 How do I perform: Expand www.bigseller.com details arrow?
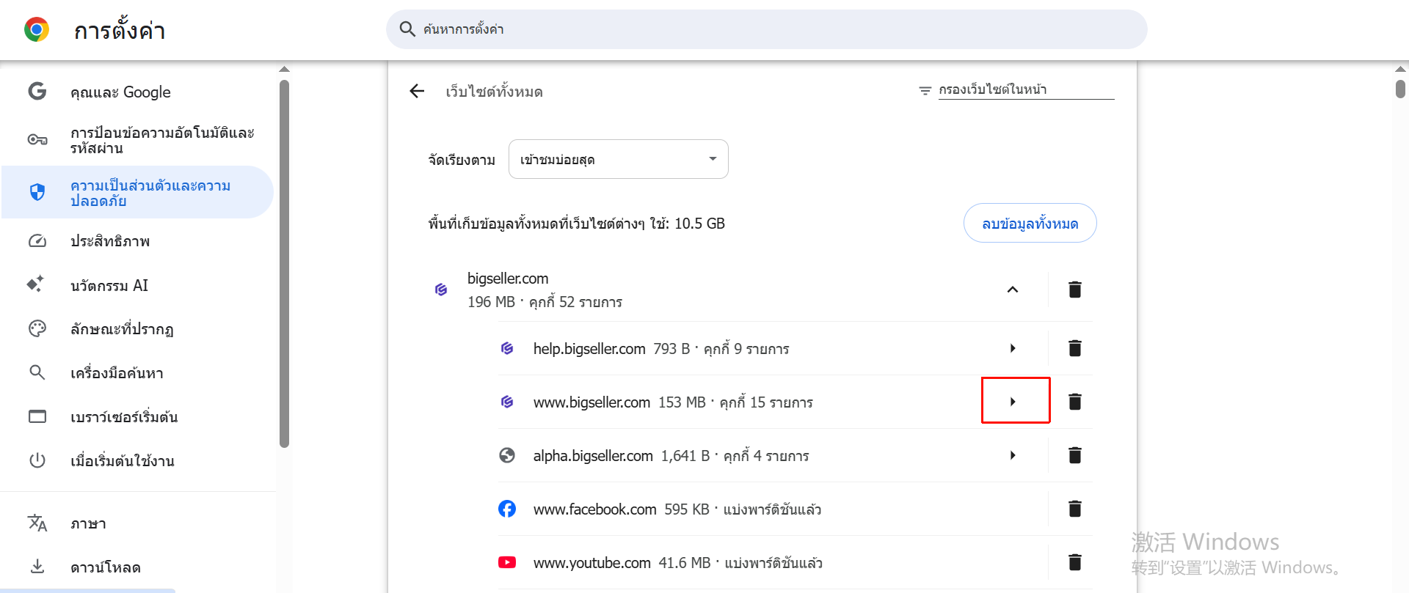coord(1013,402)
